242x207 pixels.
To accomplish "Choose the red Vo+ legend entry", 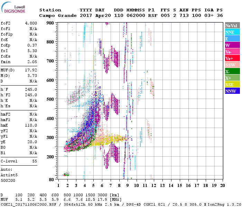I will coord(232,58).
